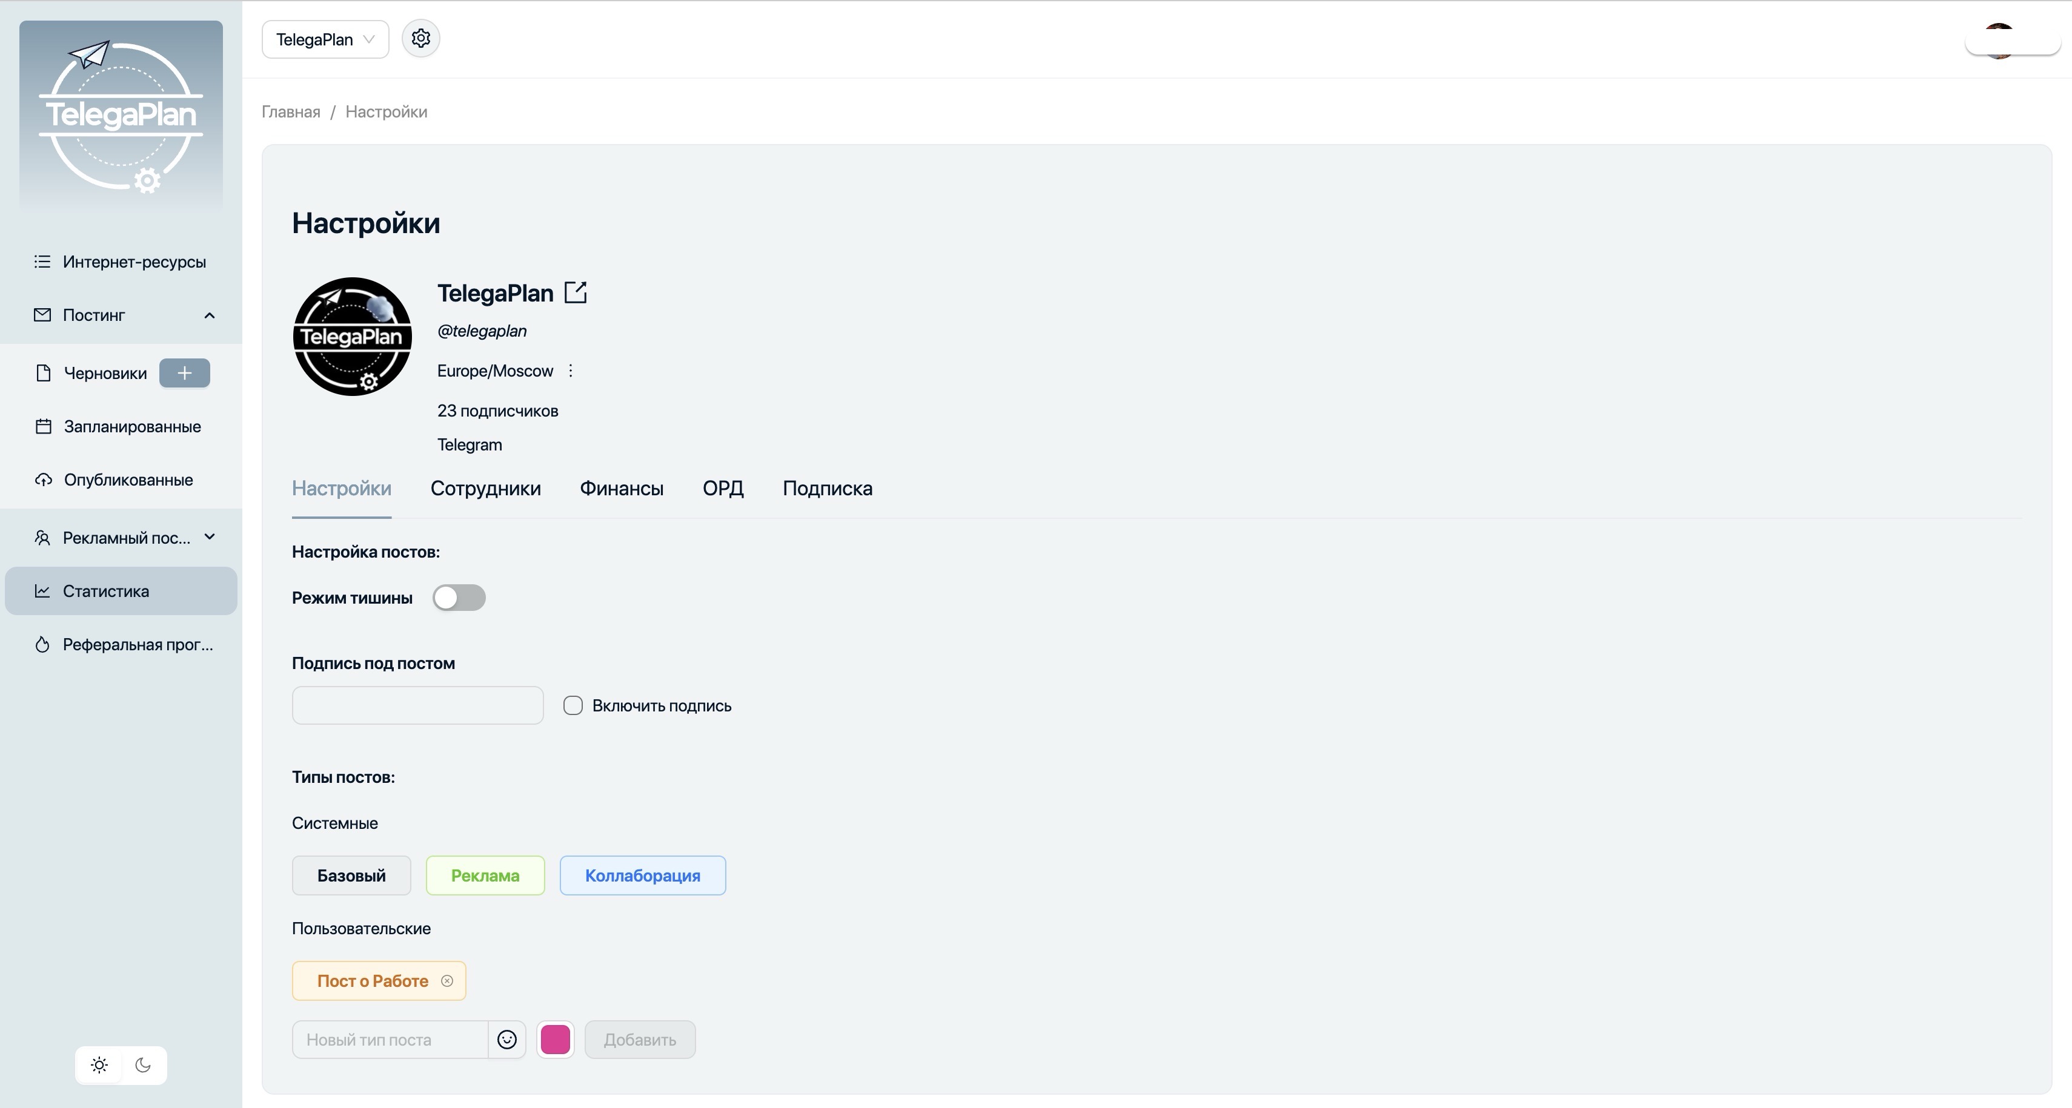Select Базовый system post type
Image resolution: width=2072 pixels, height=1108 pixels.
tap(351, 876)
